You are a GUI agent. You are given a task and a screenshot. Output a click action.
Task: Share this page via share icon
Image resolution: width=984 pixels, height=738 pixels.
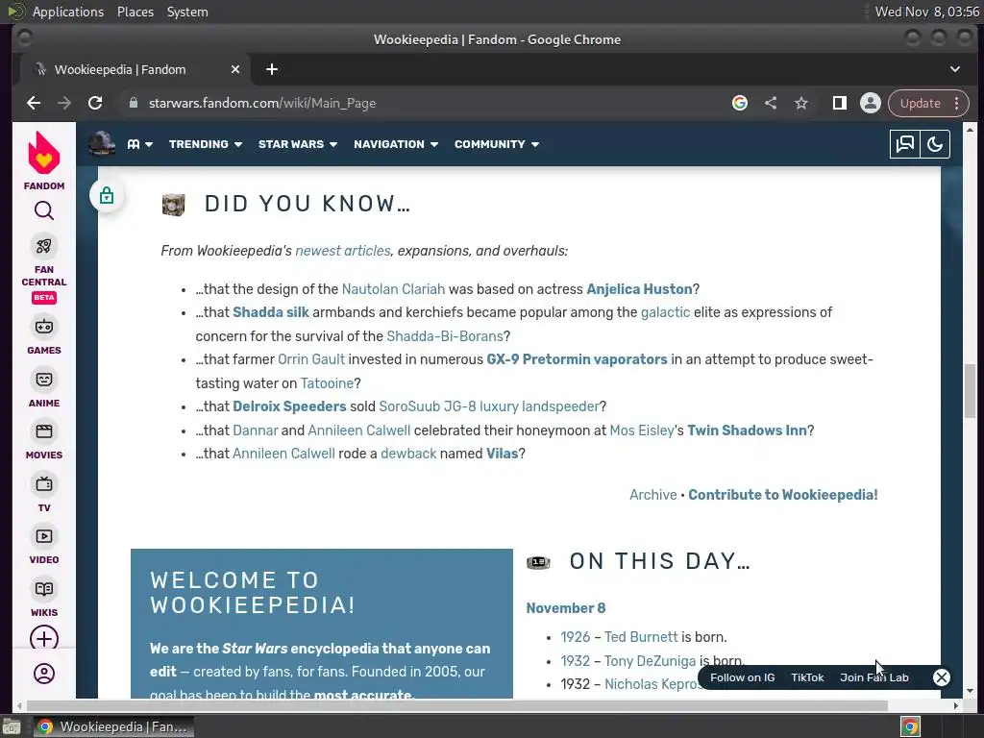click(x=771, y=103)
